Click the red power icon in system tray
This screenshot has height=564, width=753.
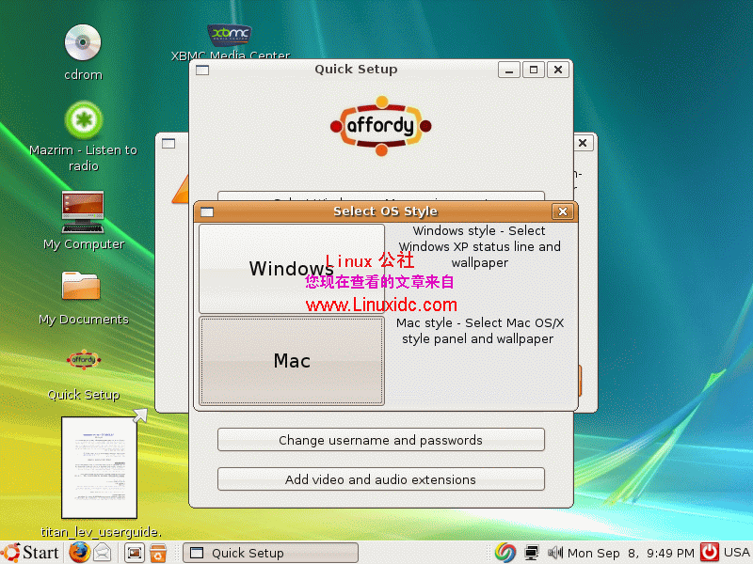[x=709, y=553]
